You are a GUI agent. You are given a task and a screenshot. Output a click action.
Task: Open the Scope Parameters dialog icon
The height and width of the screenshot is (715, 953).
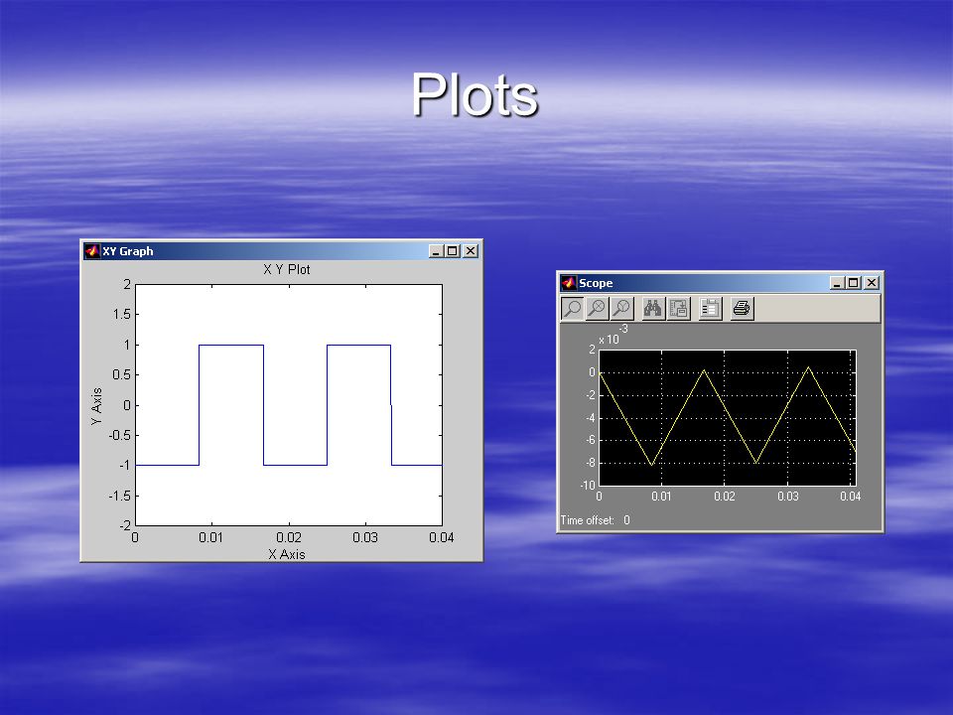pos(710,308)
